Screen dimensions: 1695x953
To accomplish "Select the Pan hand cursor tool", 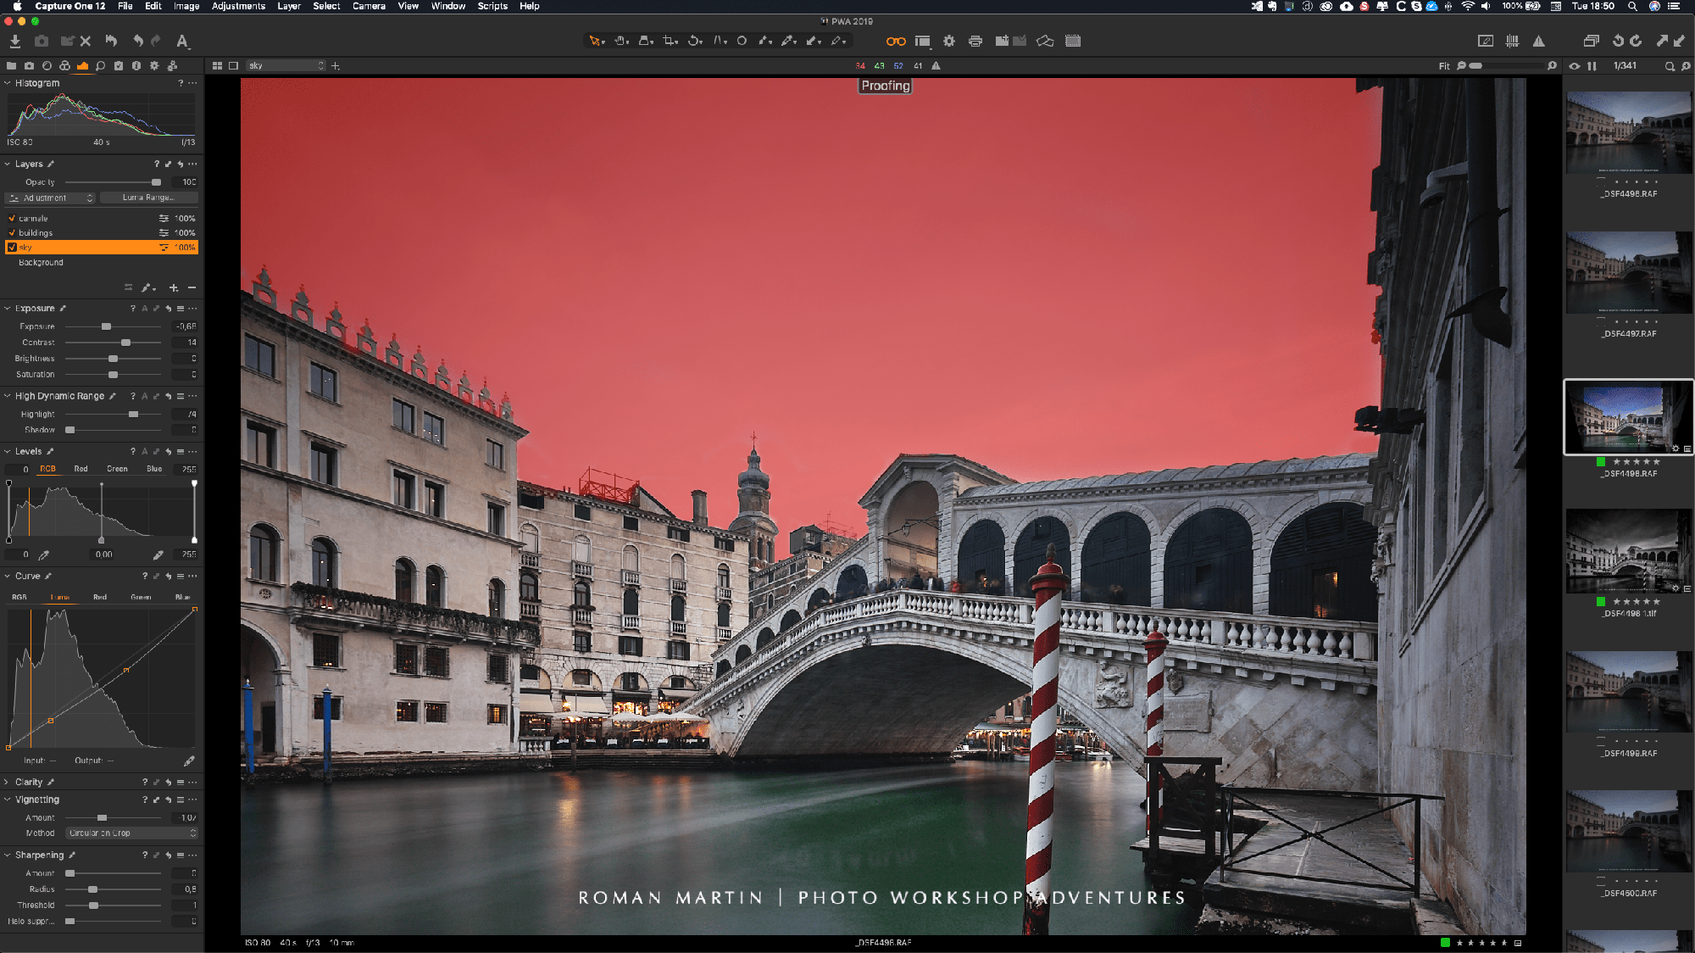I will [x=620, y=41].
